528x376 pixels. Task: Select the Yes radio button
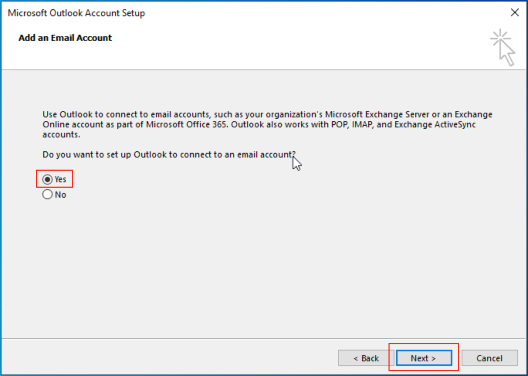point(47,180)
